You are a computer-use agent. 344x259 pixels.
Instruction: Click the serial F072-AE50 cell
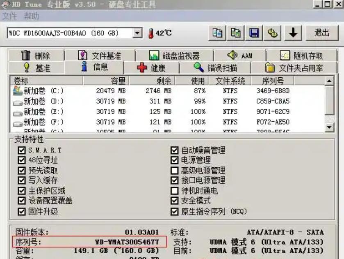(273, 122)
